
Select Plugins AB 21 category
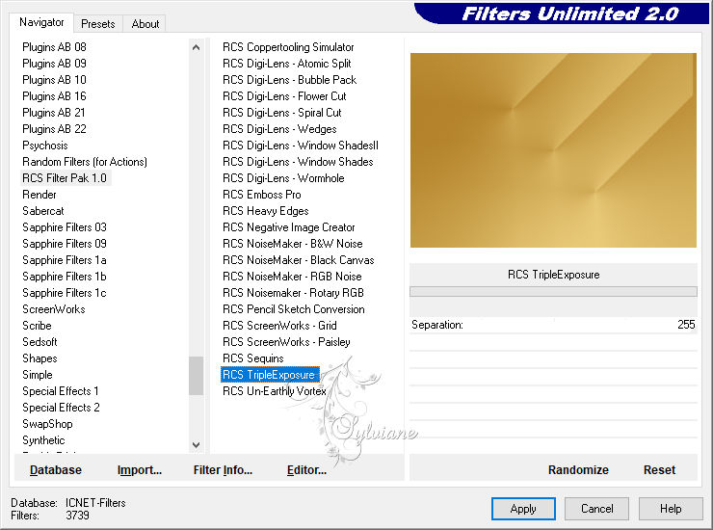click(54, 113)
